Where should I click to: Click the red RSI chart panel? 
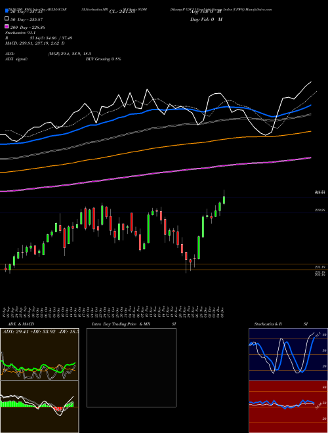288,407
